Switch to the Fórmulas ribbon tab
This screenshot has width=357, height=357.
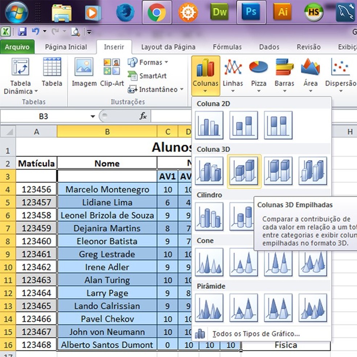coord(227,47)
